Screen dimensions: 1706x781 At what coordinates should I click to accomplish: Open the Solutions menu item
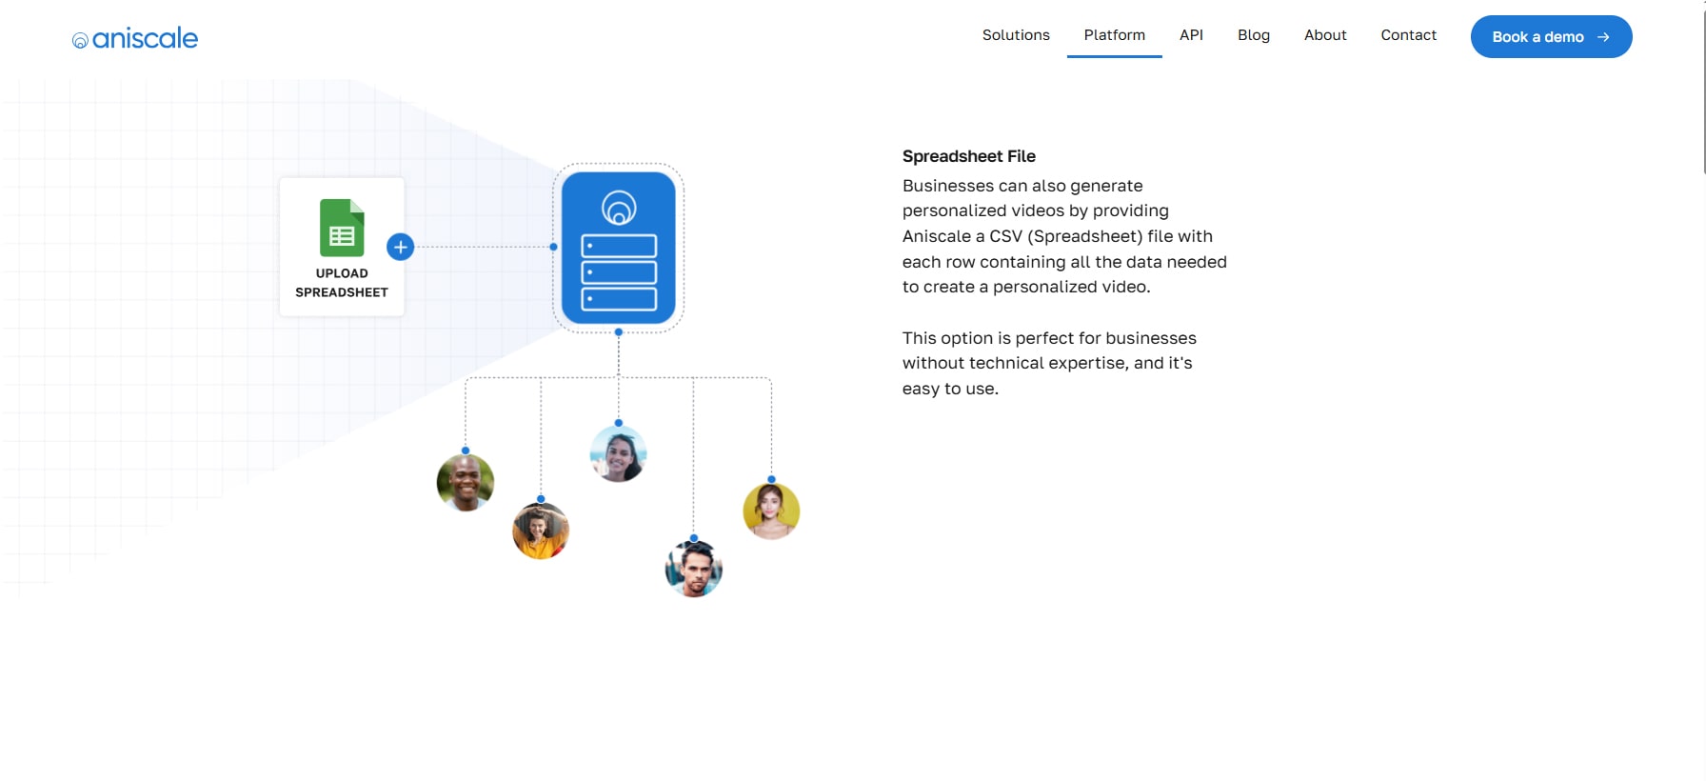pos(1016,35)
